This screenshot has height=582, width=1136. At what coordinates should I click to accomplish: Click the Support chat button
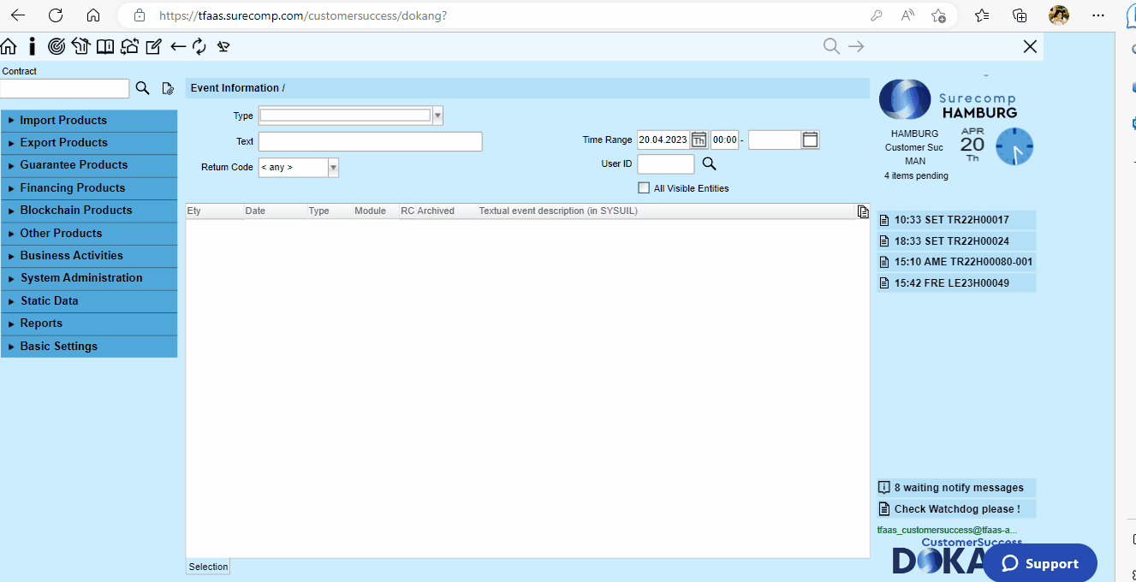coord(1040,563)
